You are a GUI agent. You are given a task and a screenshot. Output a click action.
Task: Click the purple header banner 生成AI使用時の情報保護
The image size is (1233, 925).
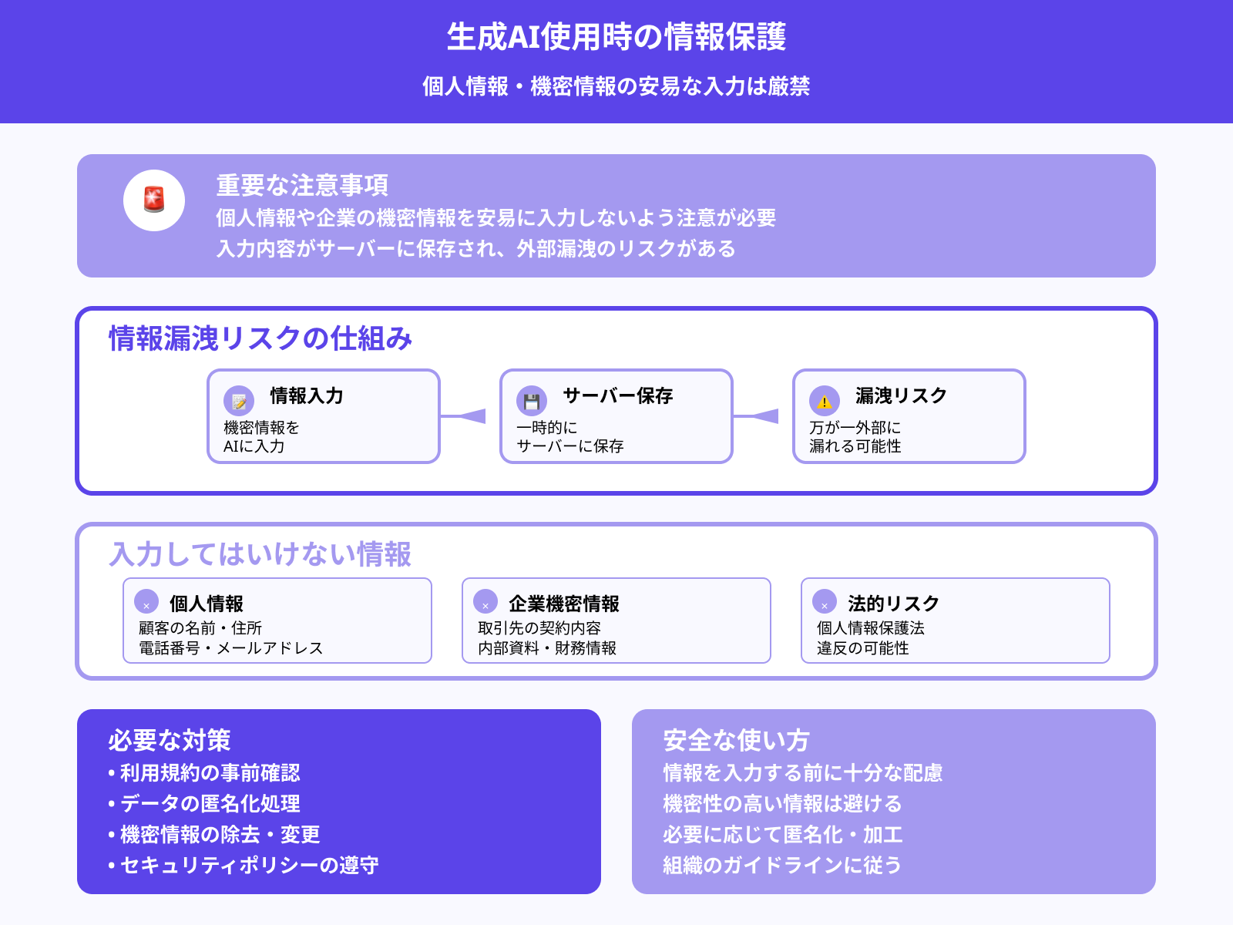tap(616, 37)
